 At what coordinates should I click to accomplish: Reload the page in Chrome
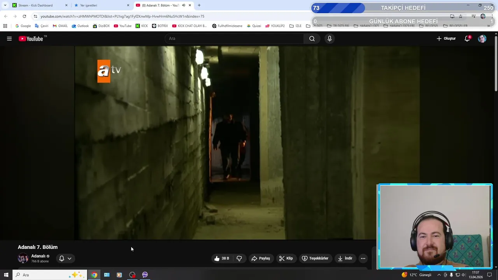point(24,16)
